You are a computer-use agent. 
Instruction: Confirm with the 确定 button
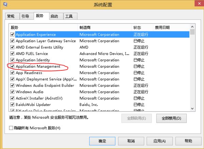(x=102, y=141)
